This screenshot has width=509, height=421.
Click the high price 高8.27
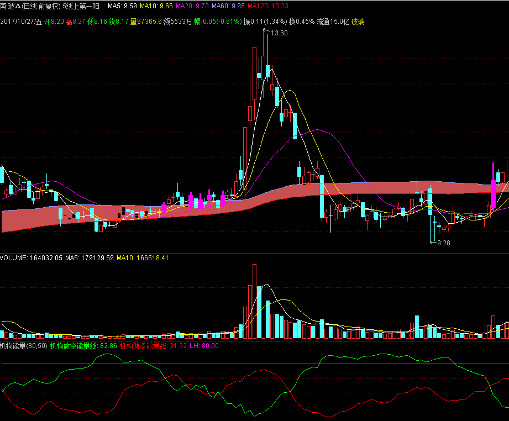75,22
